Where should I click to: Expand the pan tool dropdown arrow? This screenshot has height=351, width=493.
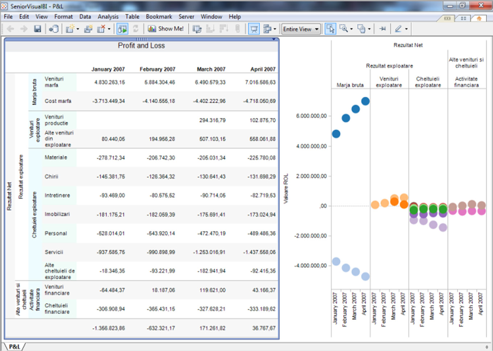pos(369,29)
